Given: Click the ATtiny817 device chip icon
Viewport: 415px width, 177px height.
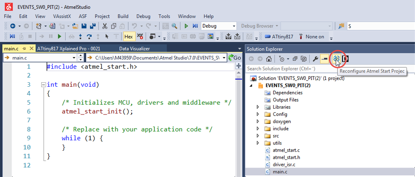Looking at the screenshot, I should [268, 37].
